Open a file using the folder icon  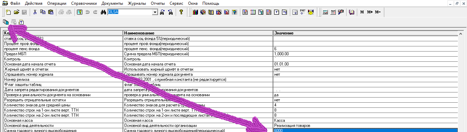(16, 12)
